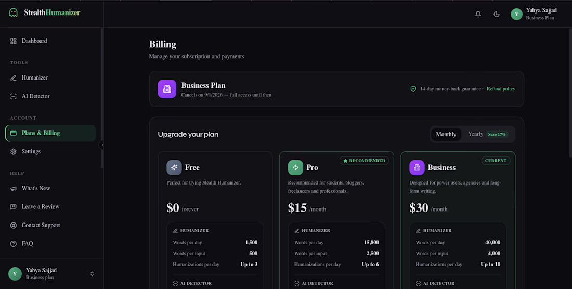Collapse the sidebar with the arrow handle

(x=102, y=145)
